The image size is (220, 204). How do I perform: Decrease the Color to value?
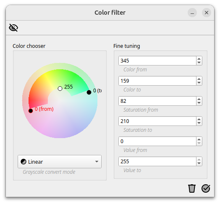tap(199, 83)
